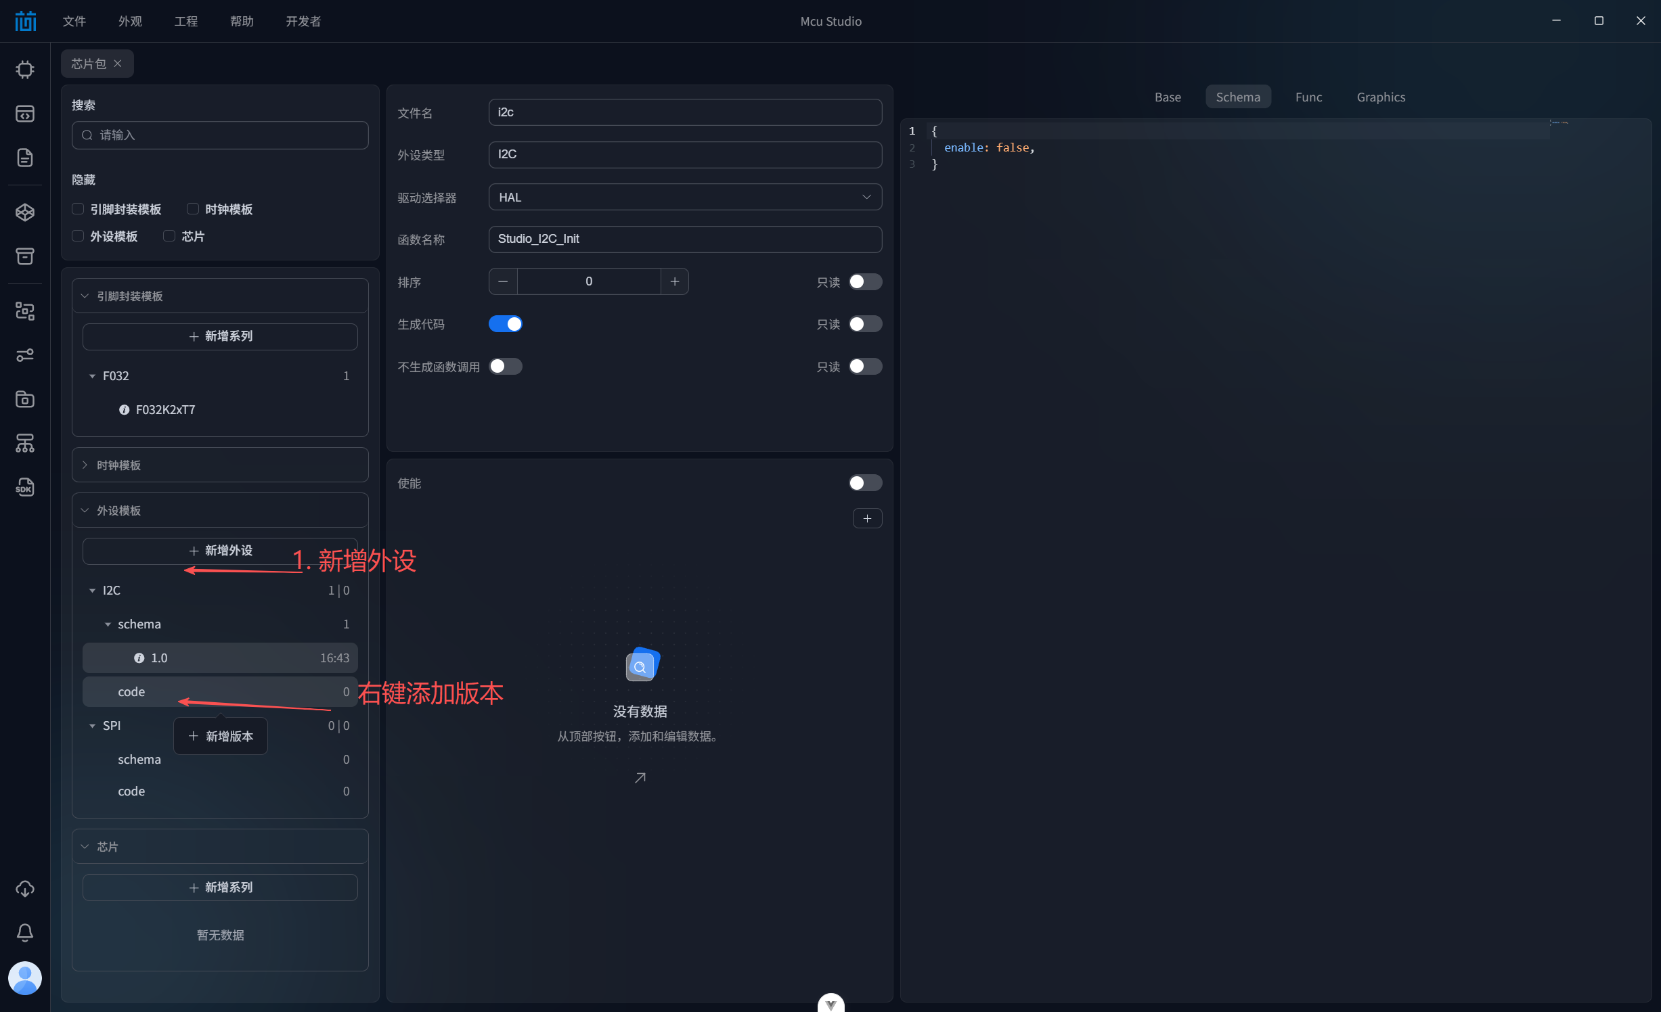Image resolution: width=1661 pixels, height=1012 pixels.
Task: Open the 工程 menu
Action: click(x=185, y=21)
